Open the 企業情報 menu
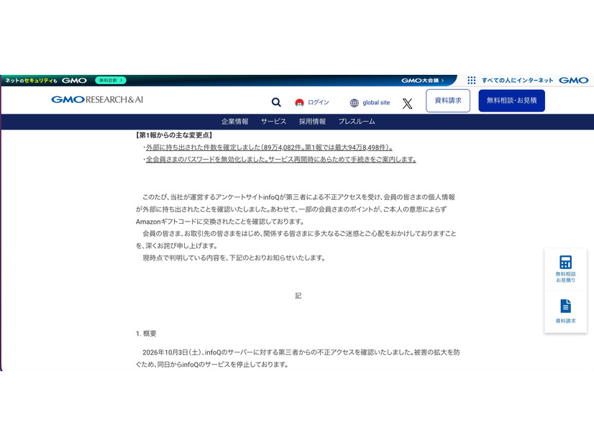Screen dimensions: 594x446 pyautogui.click(x=235, y=122)
